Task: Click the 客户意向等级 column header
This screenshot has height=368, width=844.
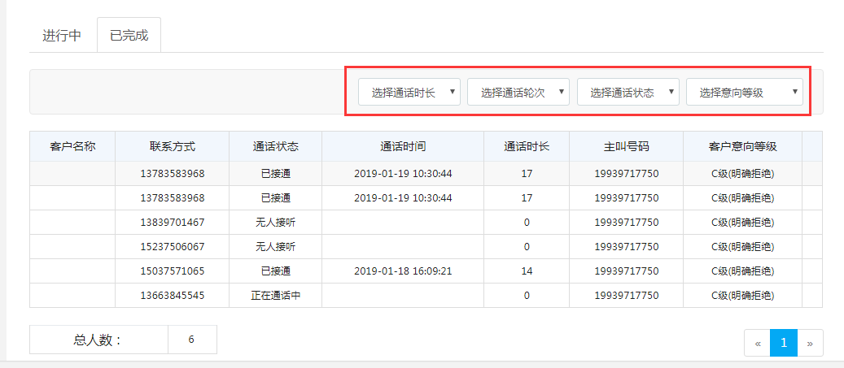Action: point(742,147)
